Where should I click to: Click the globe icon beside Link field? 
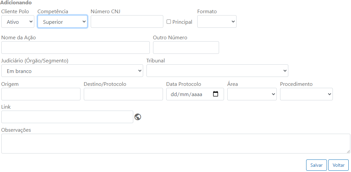(x=138, y=117)
